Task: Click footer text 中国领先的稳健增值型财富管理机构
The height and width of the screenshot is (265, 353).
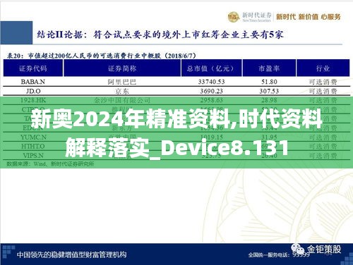Action: pos(71,255)
